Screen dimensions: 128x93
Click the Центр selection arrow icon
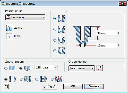pyautogui.click(x=9, y=28)
